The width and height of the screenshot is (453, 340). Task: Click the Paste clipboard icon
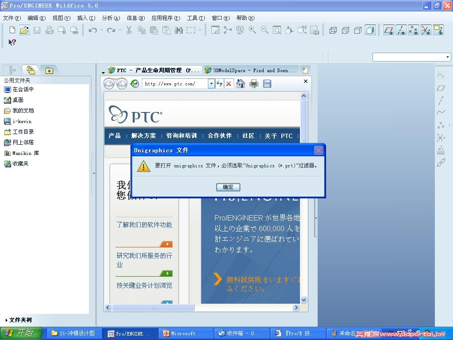[x=154, y=30]
